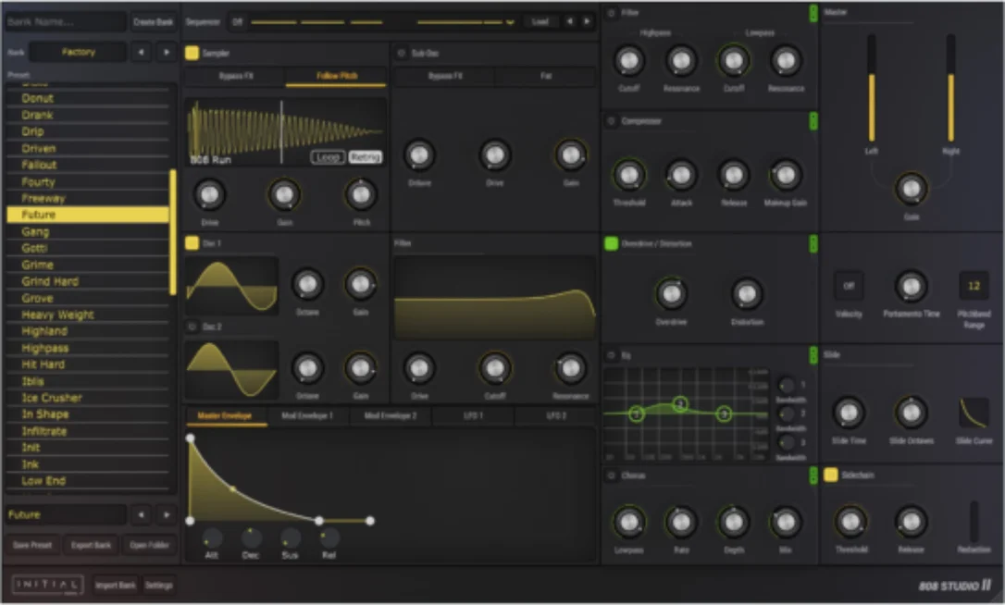This screenshot has height=605, width=1005.
Task: Select the Heavy Weight preset
Action: (x=88, y=315)
